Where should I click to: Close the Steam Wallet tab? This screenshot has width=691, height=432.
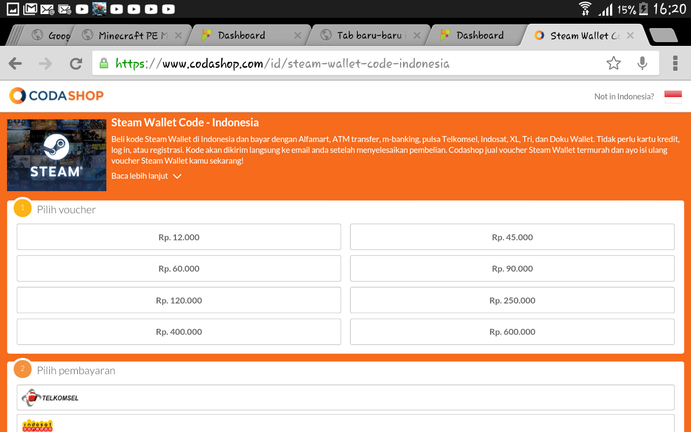pos(630,36)
